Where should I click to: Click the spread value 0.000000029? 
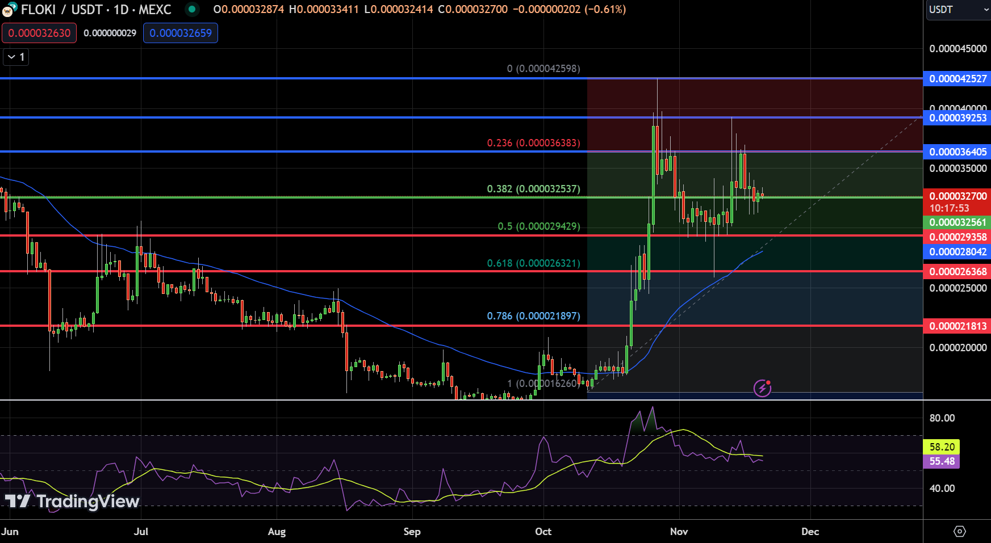110,33
